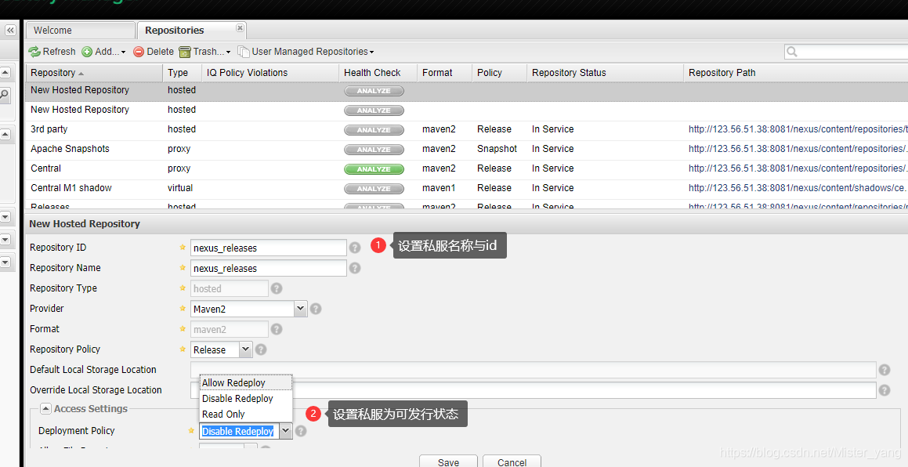Click ANALYZE for Apache Snapshots
The width and height of the screenshot is (908, 467).
coord(374,150)
